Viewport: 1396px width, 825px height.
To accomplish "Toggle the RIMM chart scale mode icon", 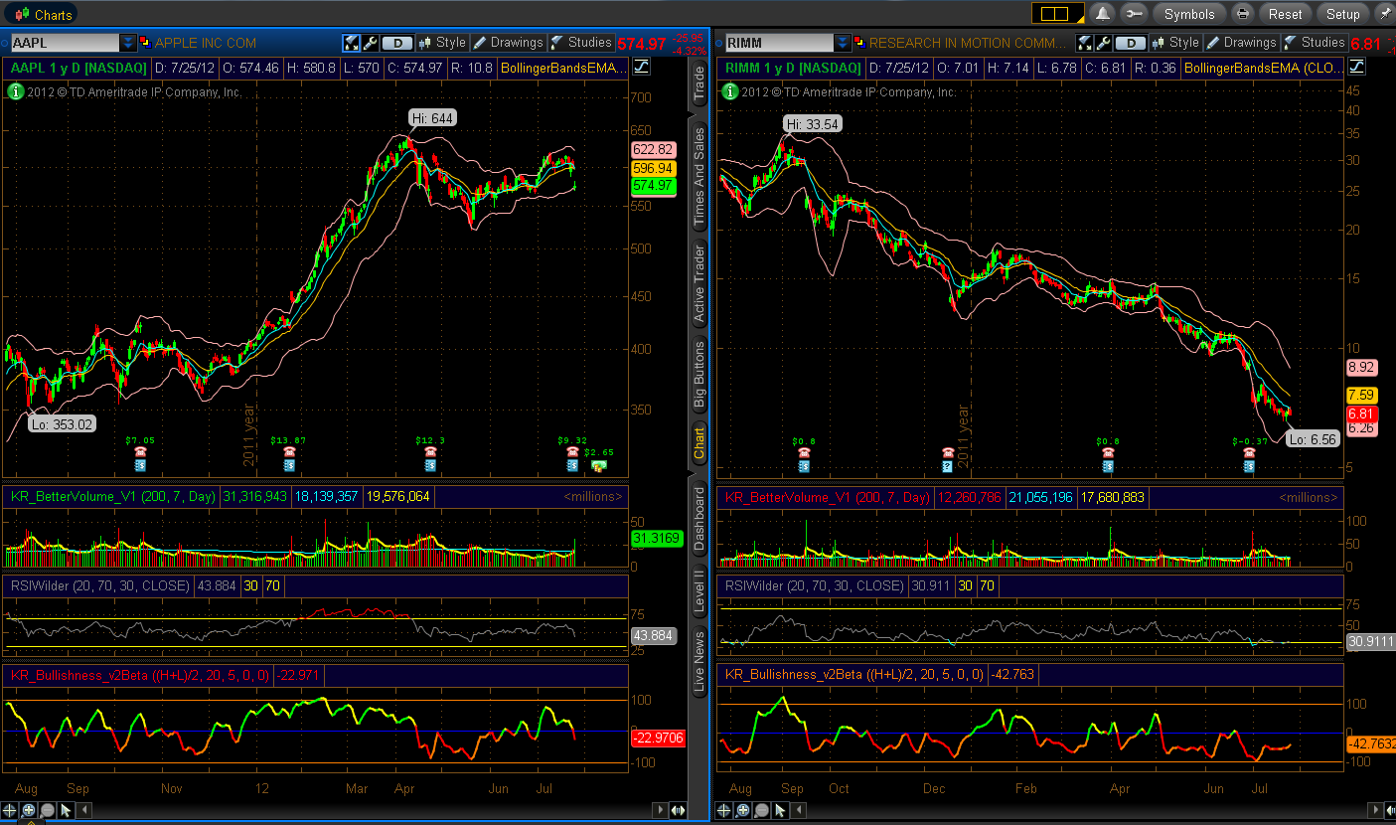I will (1356, 68).
